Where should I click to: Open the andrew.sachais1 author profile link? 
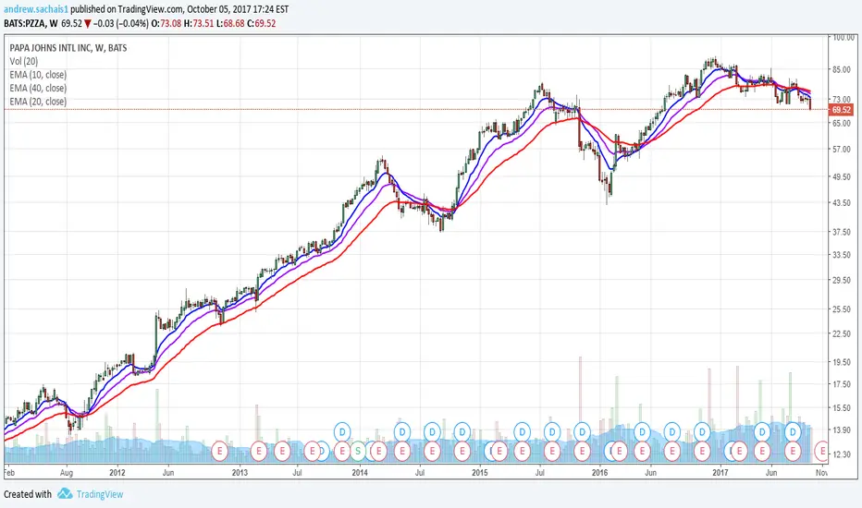coord(36,9)
